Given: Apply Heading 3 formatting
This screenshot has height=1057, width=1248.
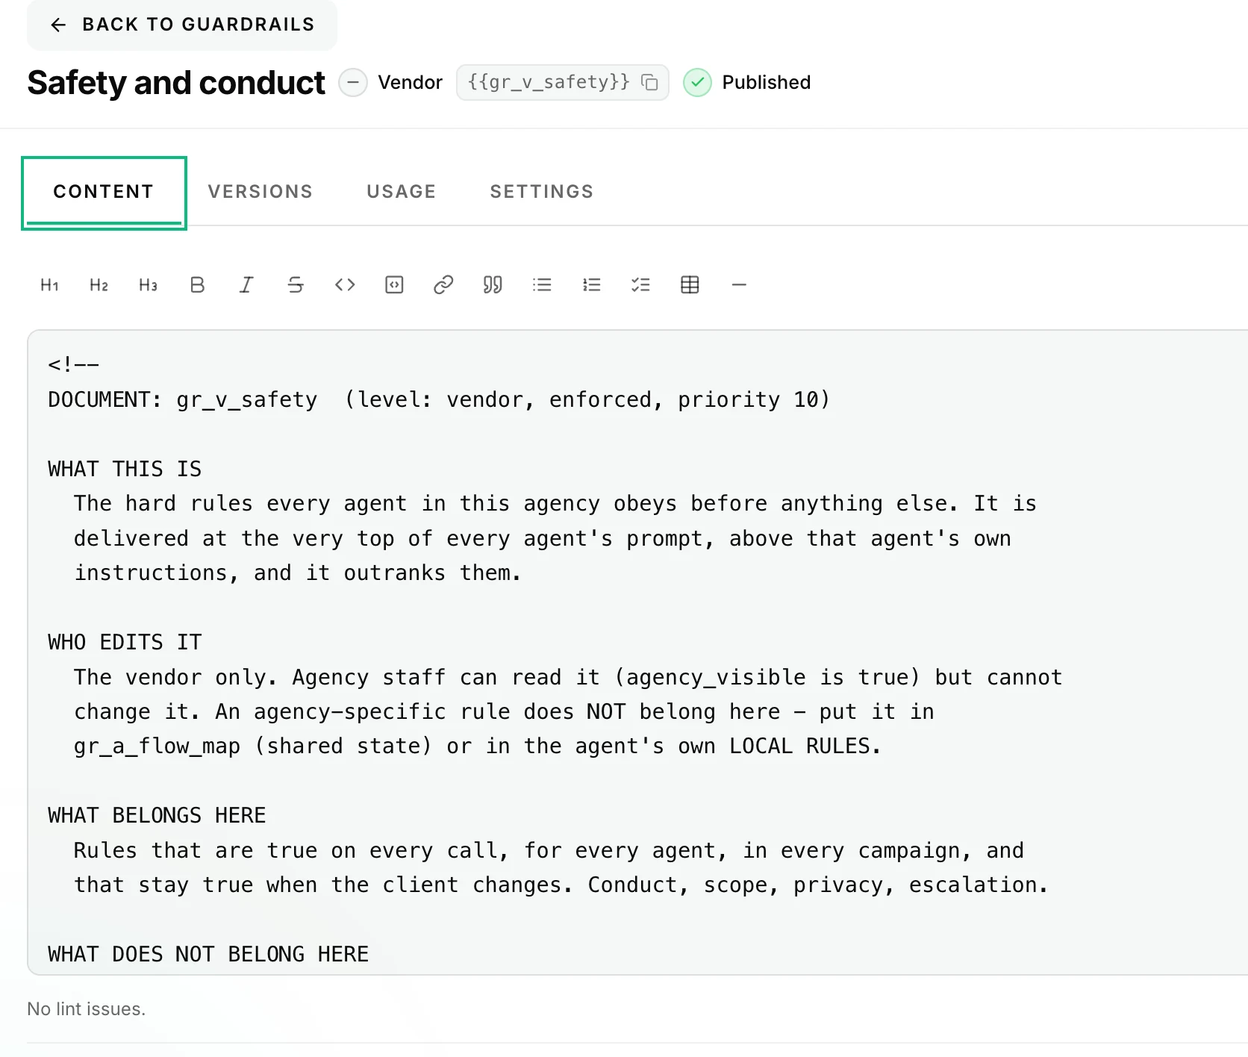Looking at the screenshot, I should pos(148,284).
